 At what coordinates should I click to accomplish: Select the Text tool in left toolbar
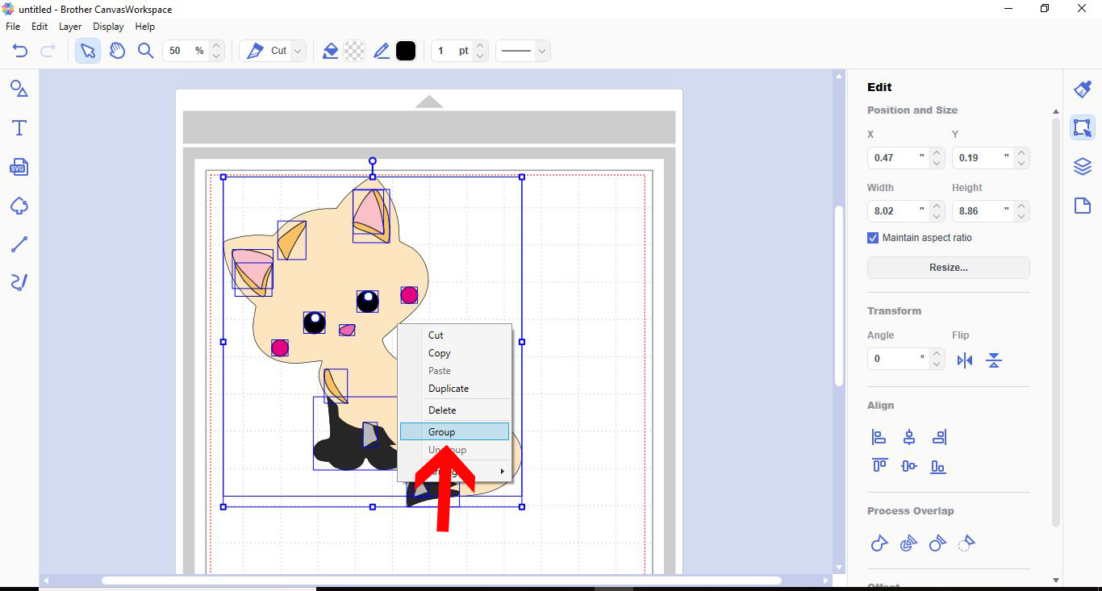18,127
